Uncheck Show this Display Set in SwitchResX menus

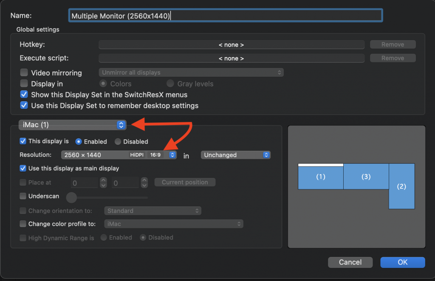pyautogui.click(x=24, y=95)
